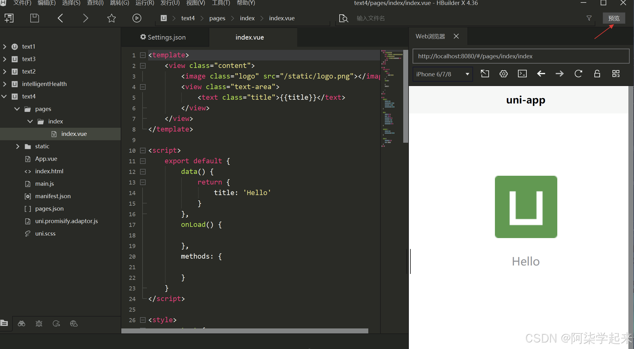Open the debug bug icon in bottom bar
The width and height of the screenshot is (634, 349).
[x=39, y=323]
